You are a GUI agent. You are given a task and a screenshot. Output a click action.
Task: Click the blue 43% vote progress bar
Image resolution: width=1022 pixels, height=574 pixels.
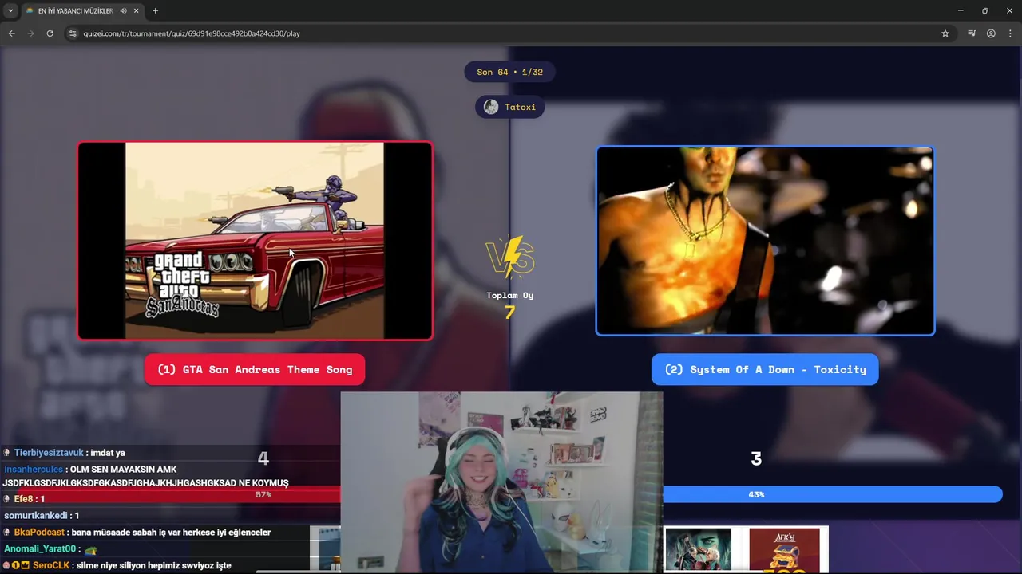pyautogui.click(x=832, y=495)
